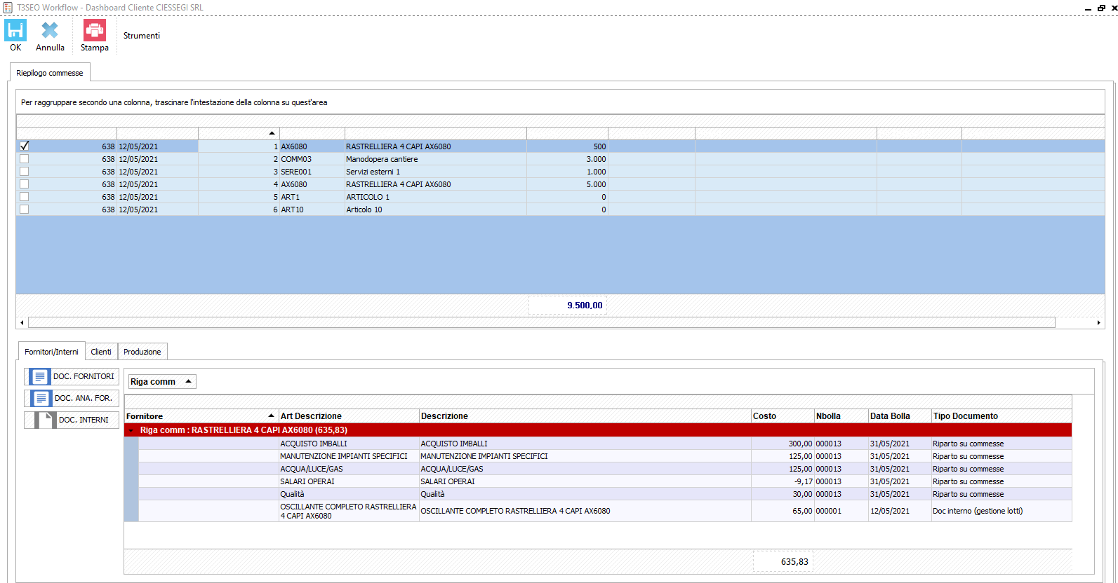This screenshot has width=1118, height=583.
Task: Open the Strumenti menu
Action: tap(142, 36)
